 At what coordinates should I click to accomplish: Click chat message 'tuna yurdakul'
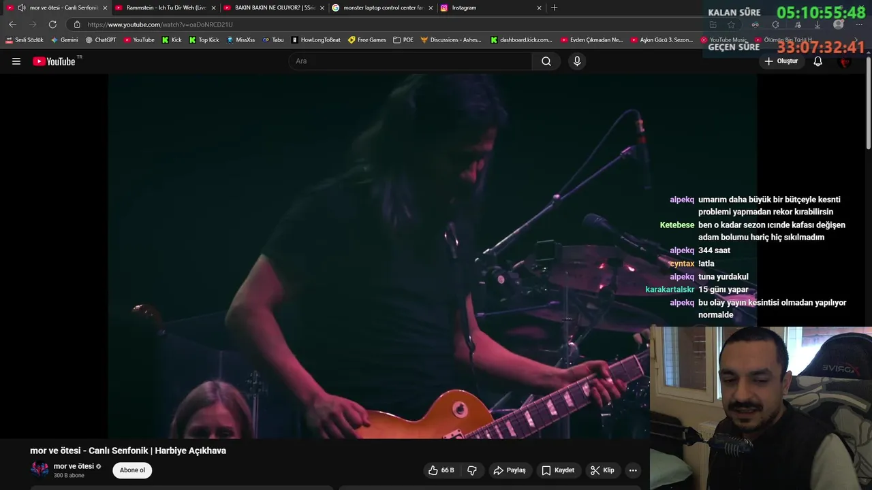coord(723,276)
